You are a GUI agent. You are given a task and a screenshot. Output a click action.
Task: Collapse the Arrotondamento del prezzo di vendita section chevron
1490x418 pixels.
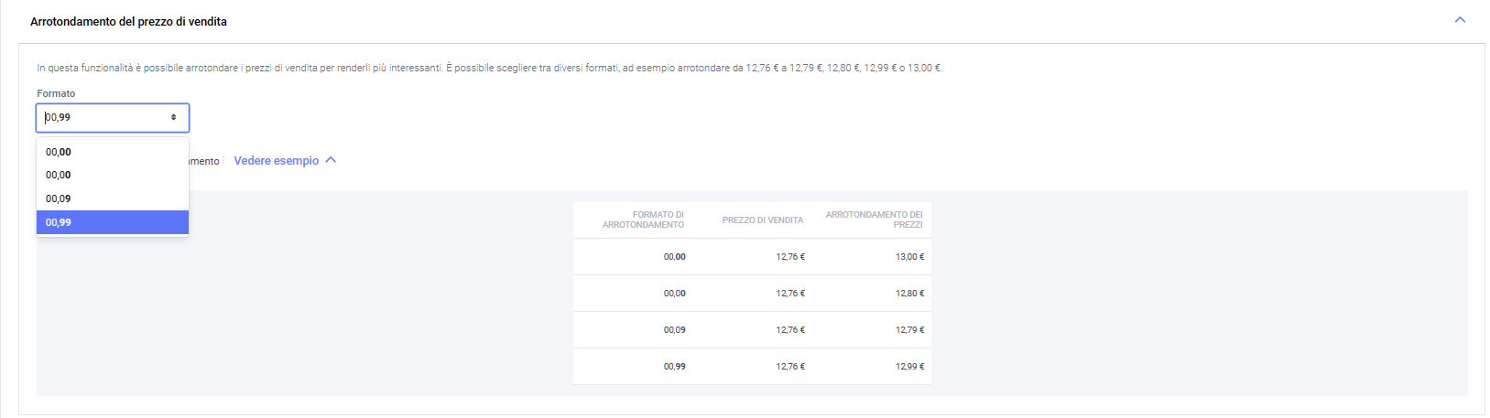coord(1460,20)
